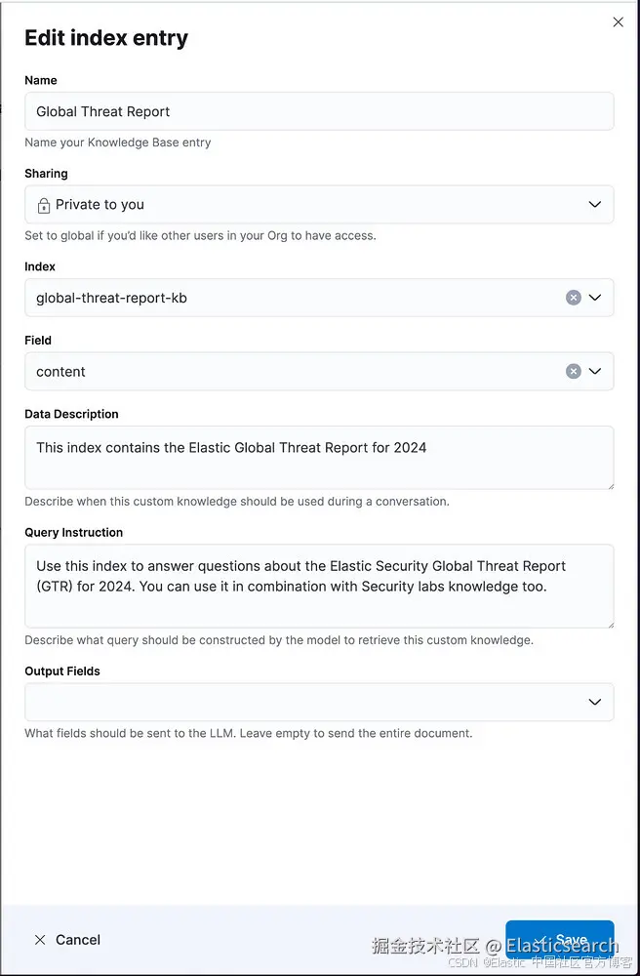Image resolution: width=640 pixels, height=976 pixels.
Task: Open the Index dropdown arrow
Action: point(595,298)
